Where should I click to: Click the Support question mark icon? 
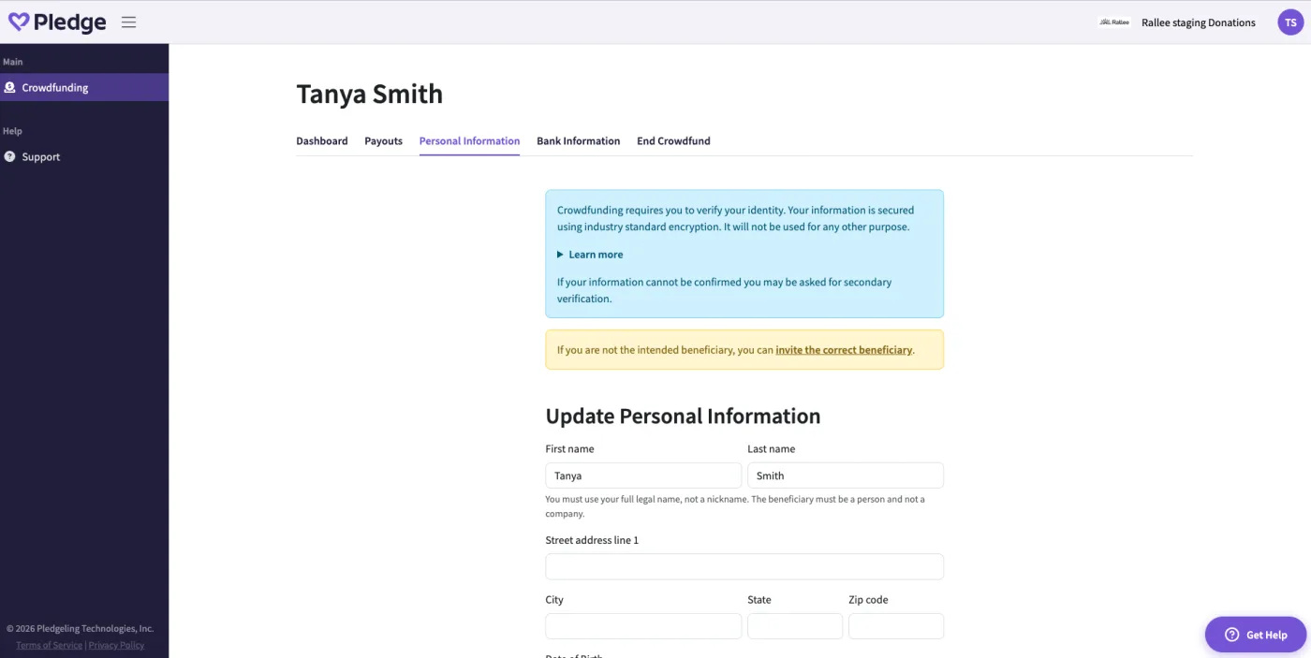(x=9, y=156)
